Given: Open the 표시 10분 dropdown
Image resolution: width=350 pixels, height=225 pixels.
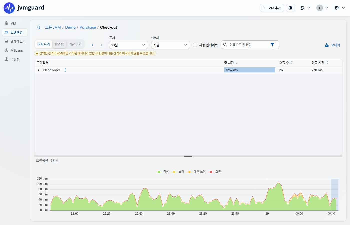Looking at the screenshot, I should (x=129, y=45).
